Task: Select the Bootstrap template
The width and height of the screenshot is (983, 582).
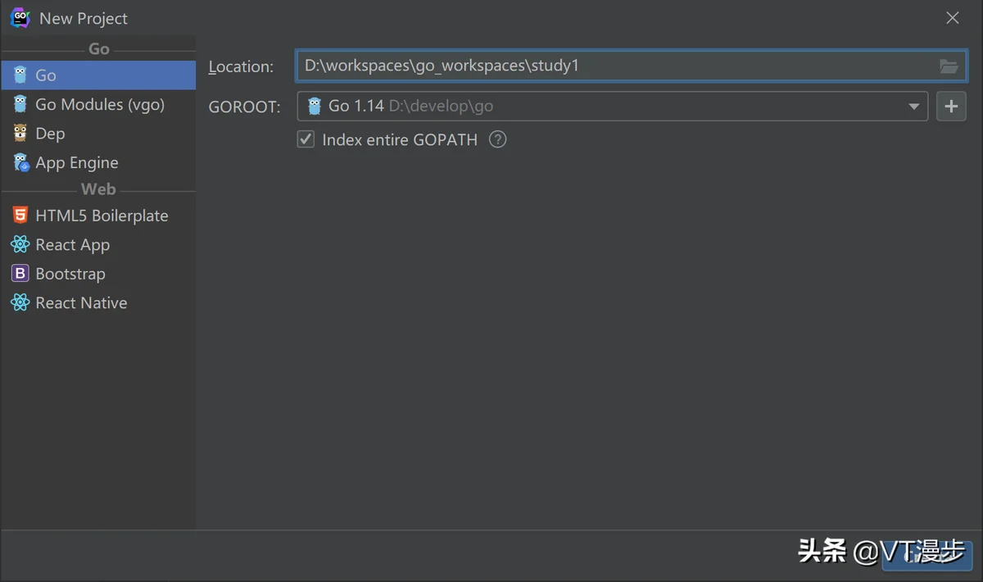Action: click(x=98, y=274)
